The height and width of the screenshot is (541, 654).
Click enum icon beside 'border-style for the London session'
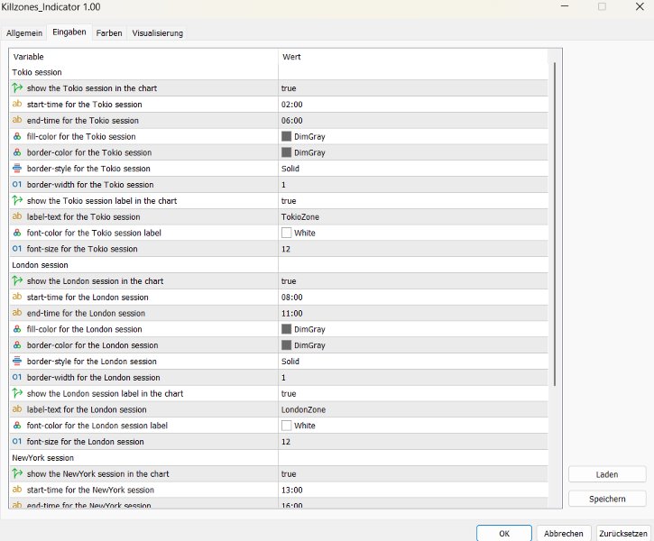tap(17, 361)
